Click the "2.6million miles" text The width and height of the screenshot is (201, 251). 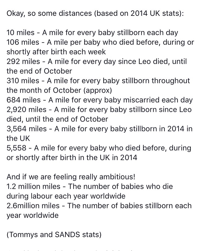tap(33, 206)
